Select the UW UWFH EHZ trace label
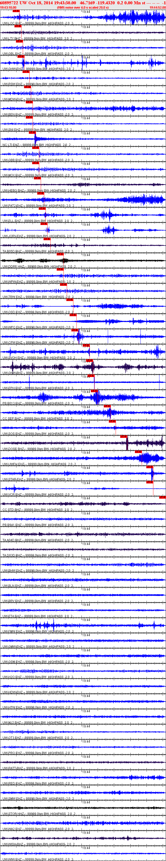 click(39, 464)
